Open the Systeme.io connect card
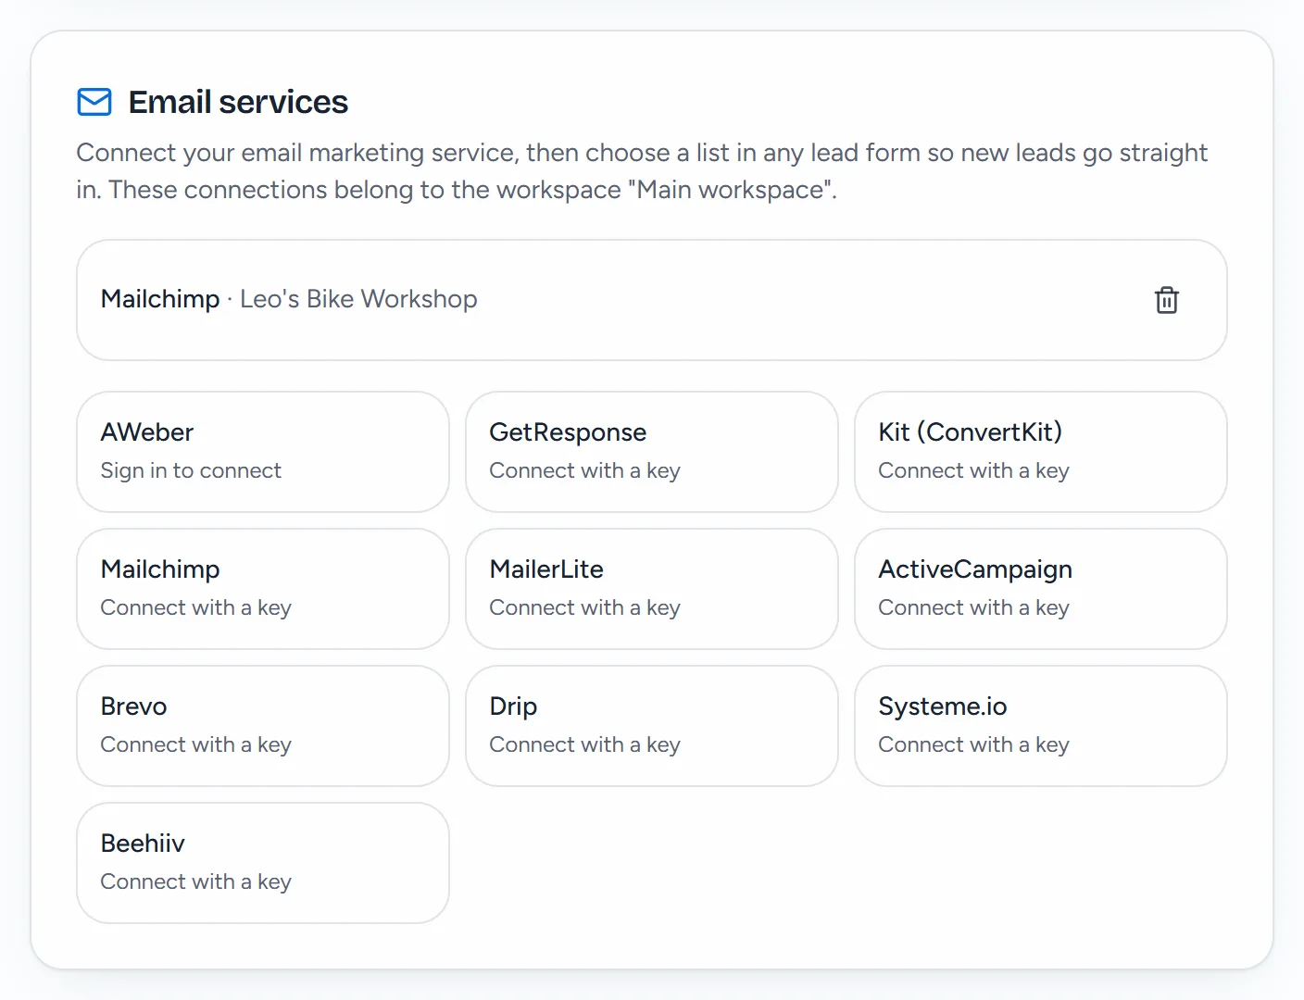Image resolution: width=1304 pixels, height=1000 pixels. point(1041,726)
